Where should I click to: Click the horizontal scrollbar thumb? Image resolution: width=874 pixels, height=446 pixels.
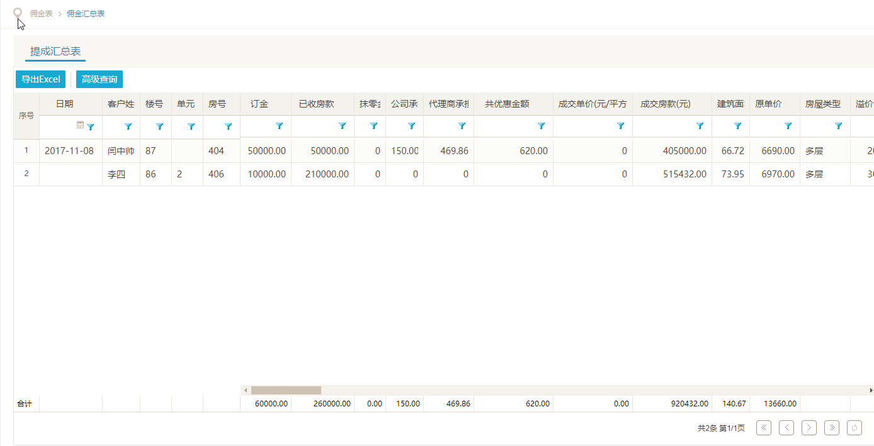(x=286, y=390)
